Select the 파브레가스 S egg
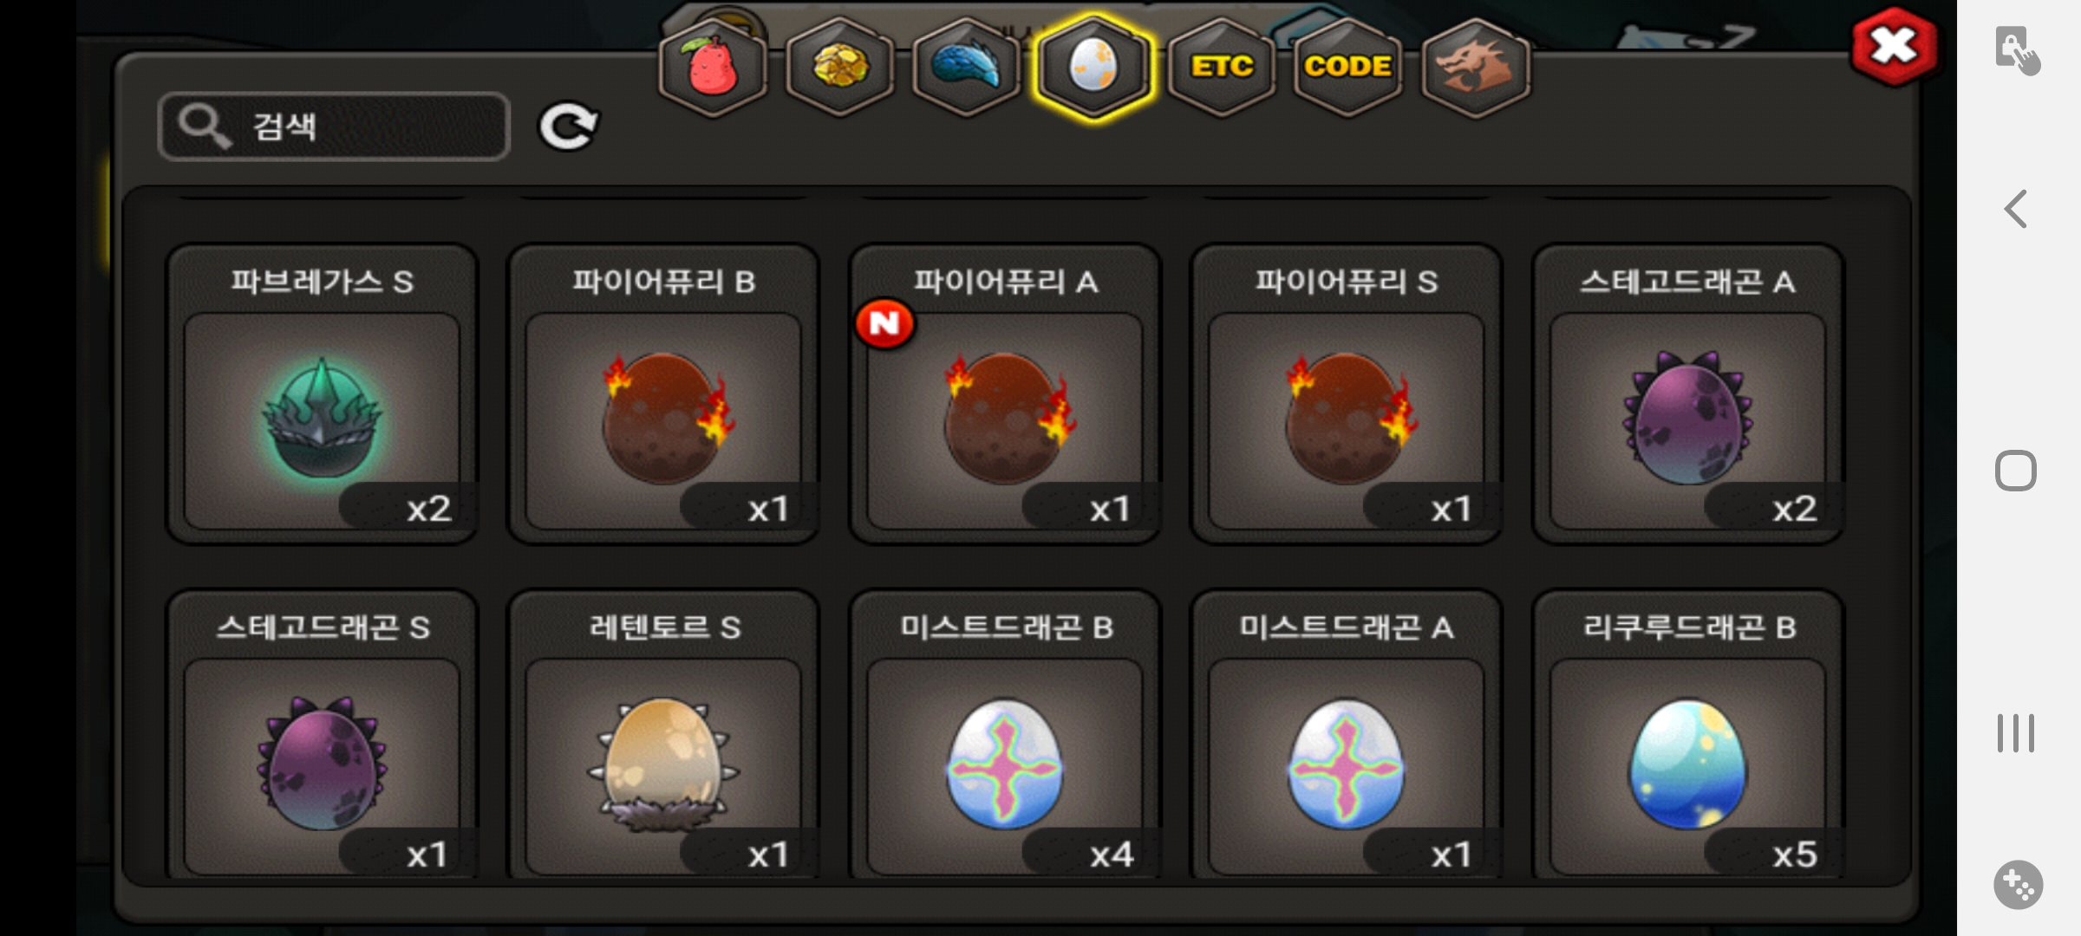 click(322, 394)
